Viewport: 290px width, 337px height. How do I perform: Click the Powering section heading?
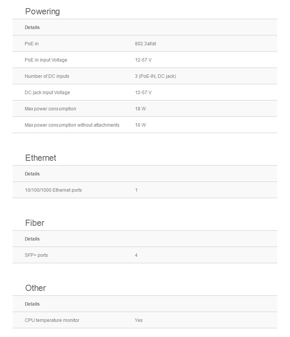[x=43, y=12]
